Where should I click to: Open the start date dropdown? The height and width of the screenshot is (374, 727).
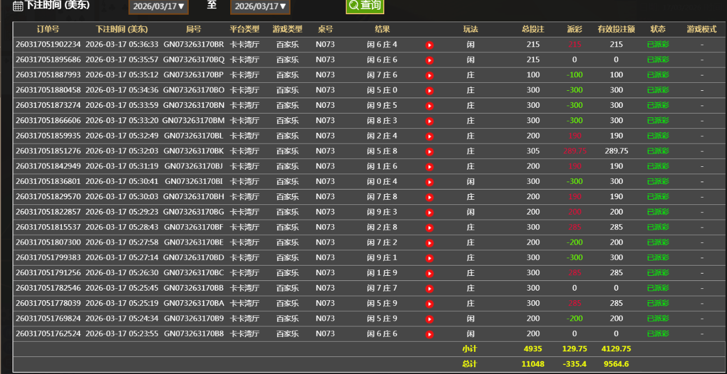pos(159,6)
